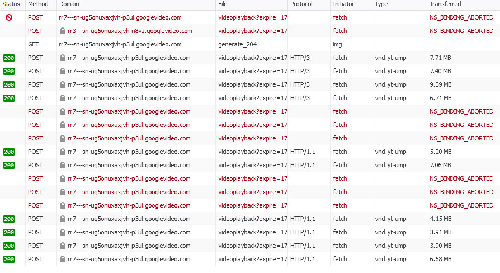Click the 200 status badge in 9.39 MB row
Screen dimensions: 500x273
9,85
